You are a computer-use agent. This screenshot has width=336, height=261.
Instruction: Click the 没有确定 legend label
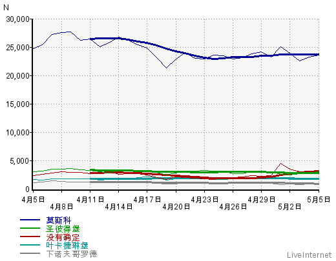coord(63,237)
